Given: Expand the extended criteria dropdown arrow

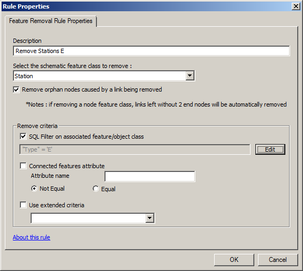Looking at the screenshot, I should (x=149, y=218).
